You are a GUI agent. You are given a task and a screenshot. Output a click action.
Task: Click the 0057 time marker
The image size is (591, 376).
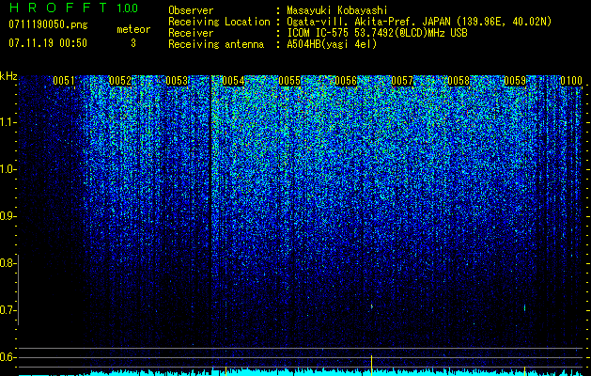coord(402,81)
